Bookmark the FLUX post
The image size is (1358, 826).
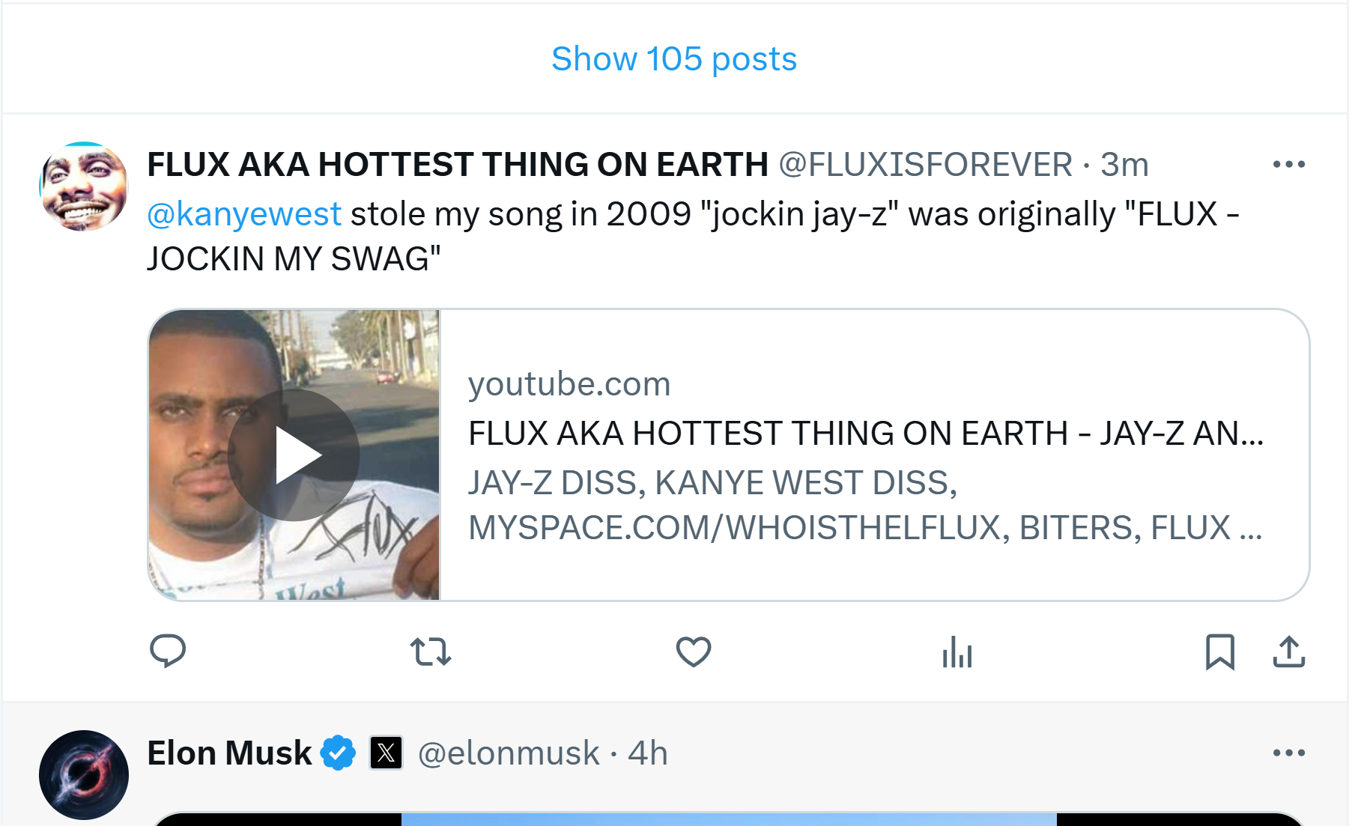click(x=1219, y=652)
